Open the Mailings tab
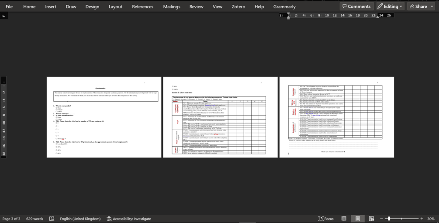 [x=172, y=7]
